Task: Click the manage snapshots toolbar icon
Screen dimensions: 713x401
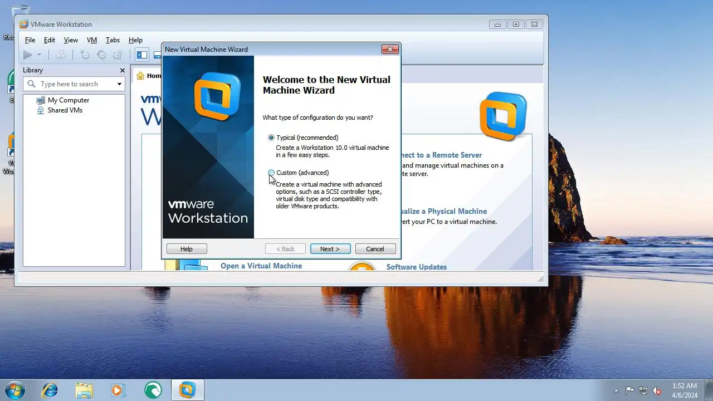Action: point(118,55)
